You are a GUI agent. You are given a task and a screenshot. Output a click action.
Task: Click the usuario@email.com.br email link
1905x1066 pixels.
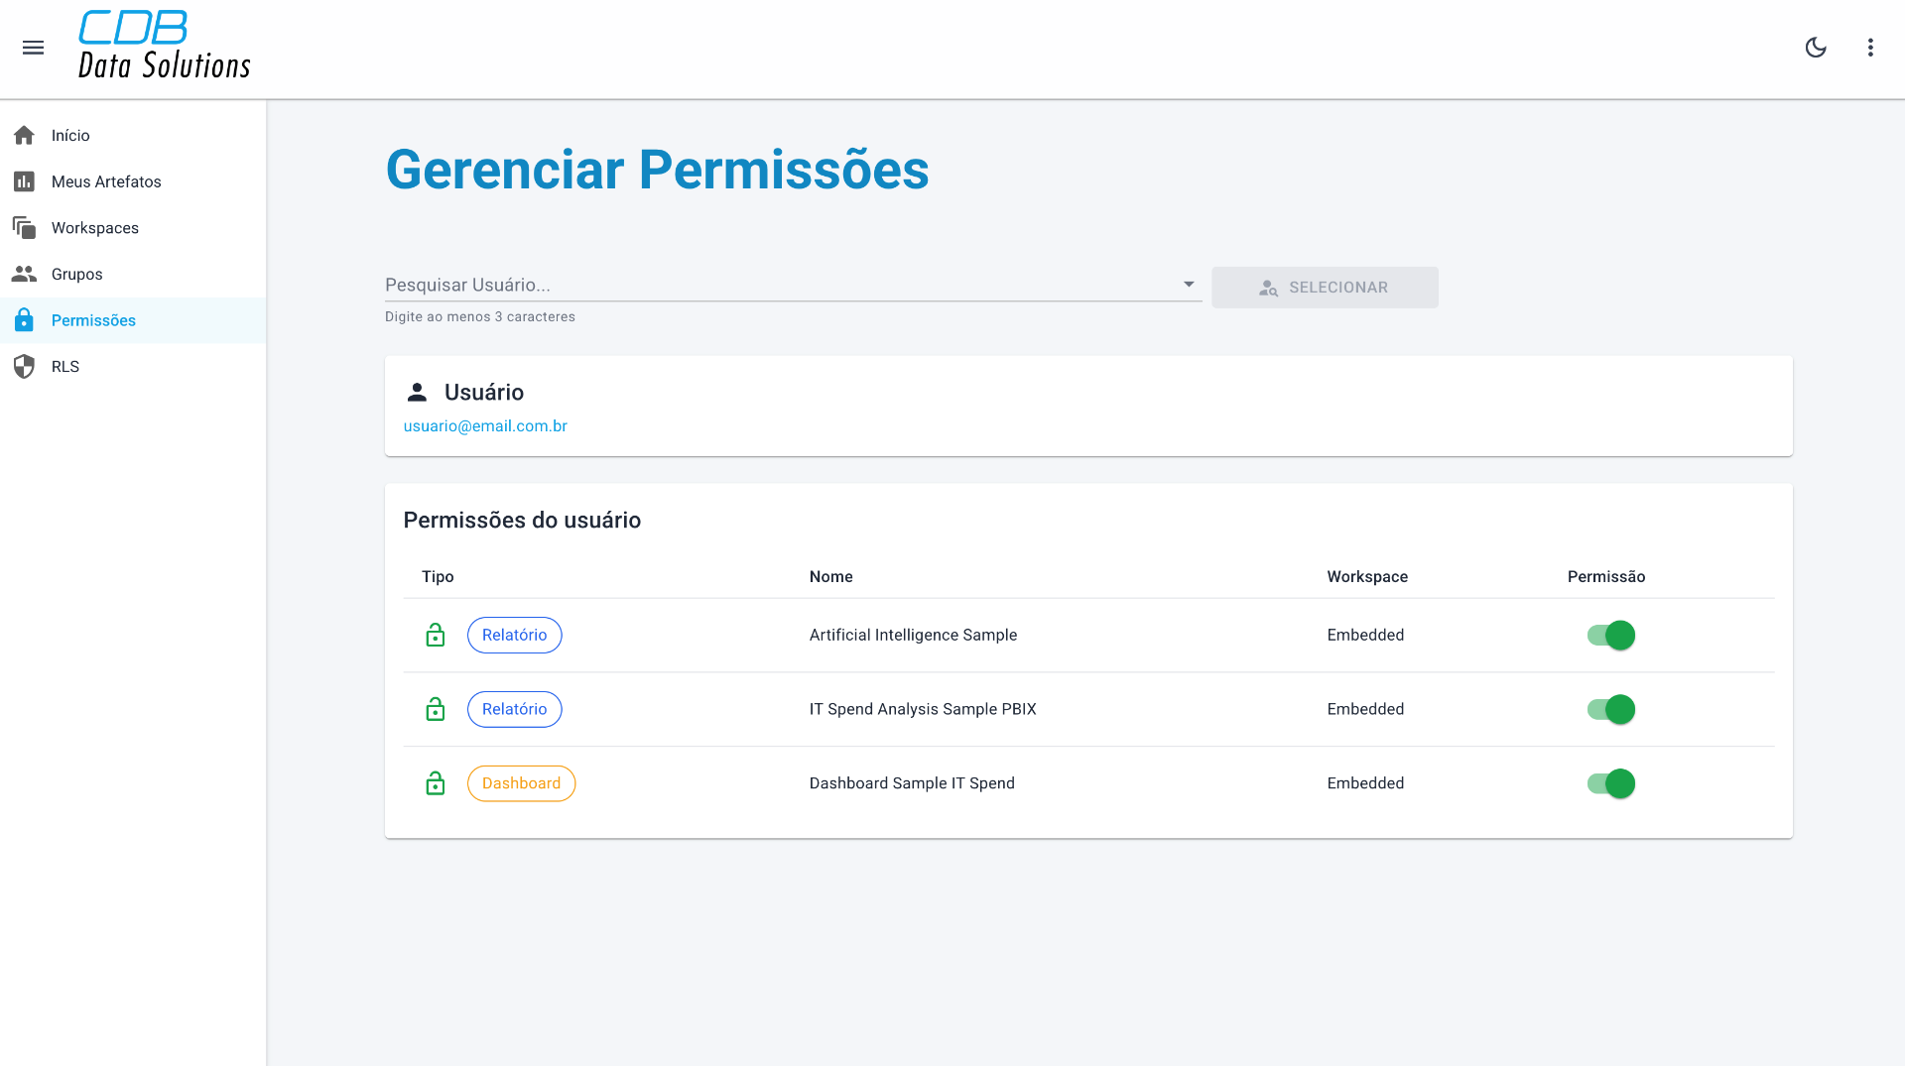click(x=485, y=426)
